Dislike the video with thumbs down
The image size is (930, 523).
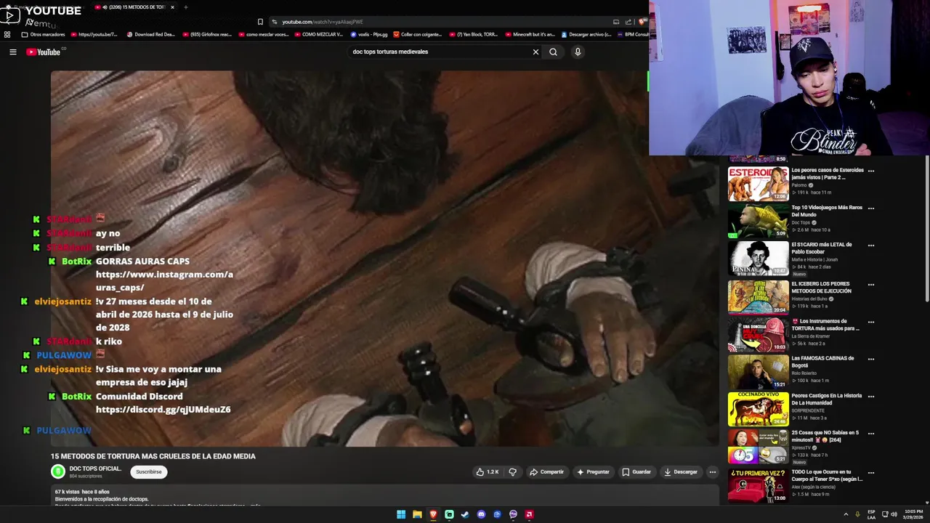pos(512,472)
